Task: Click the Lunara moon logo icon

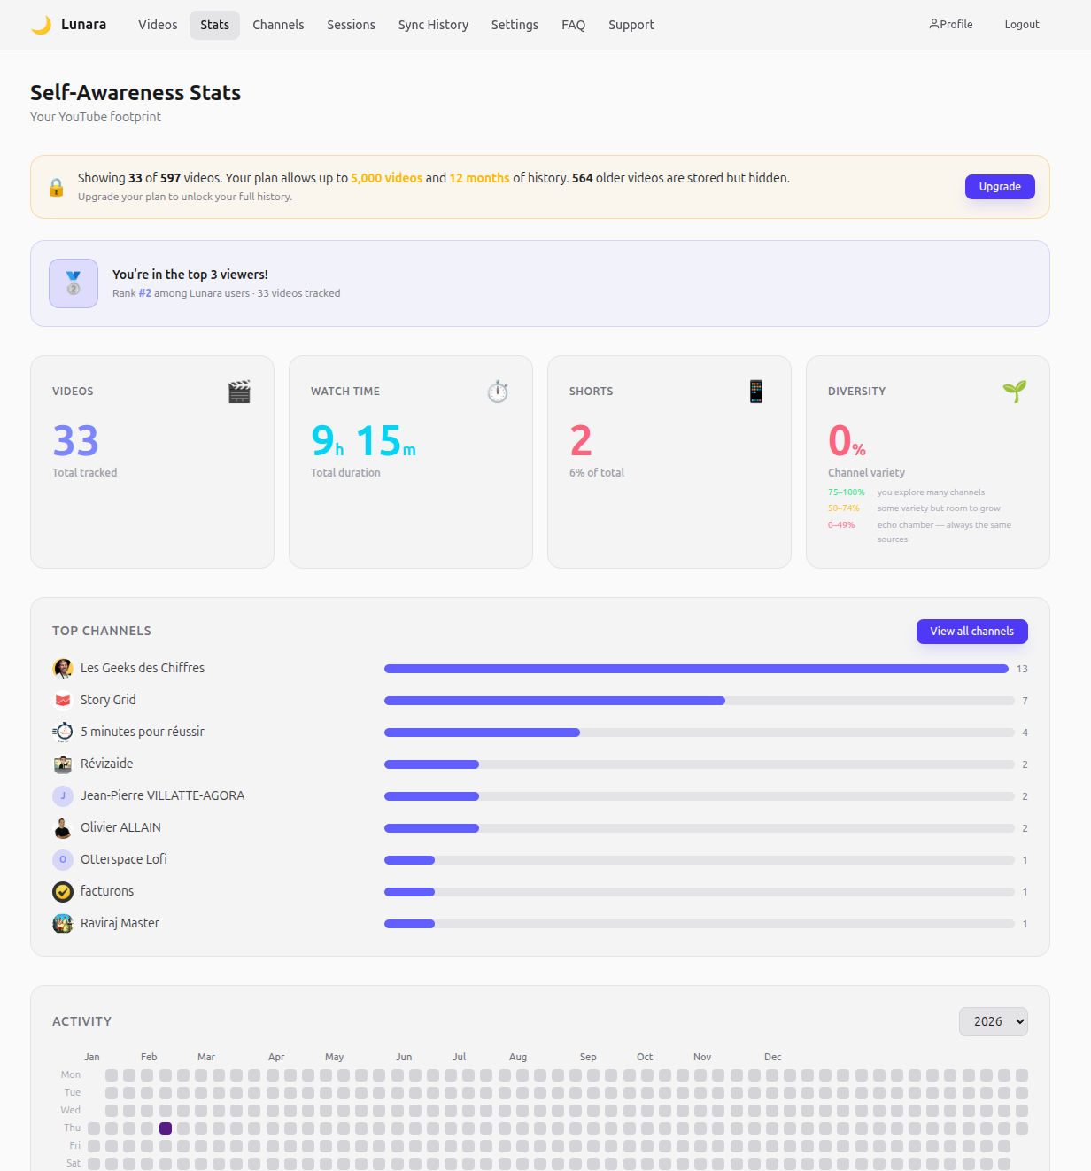Action: (41, 25)
